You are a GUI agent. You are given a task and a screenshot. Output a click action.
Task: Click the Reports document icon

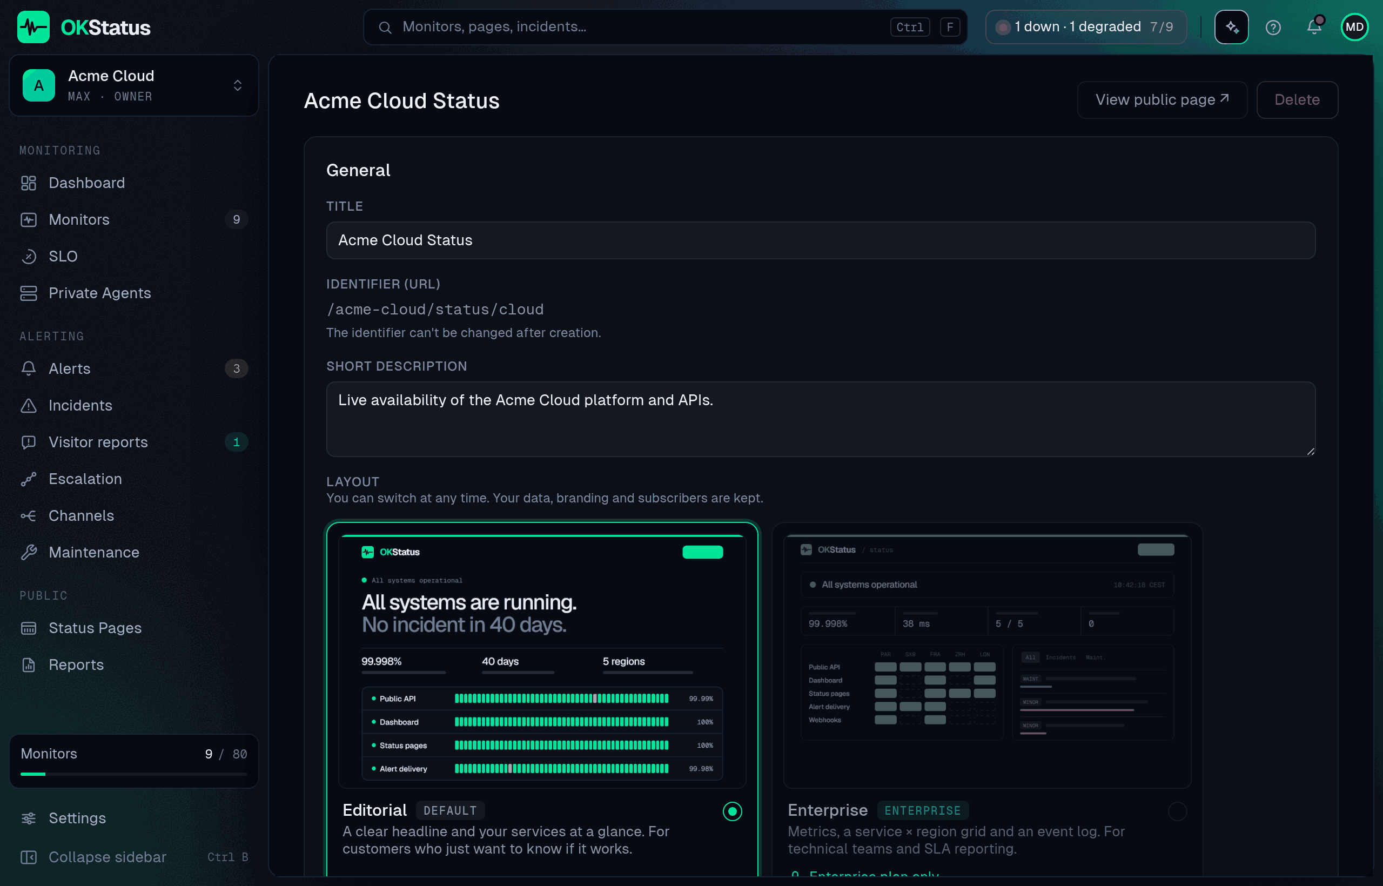(x=28, y=665)
